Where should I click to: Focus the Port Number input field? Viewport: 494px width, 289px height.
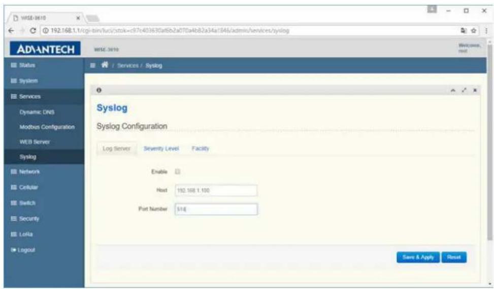coord(216,209)
